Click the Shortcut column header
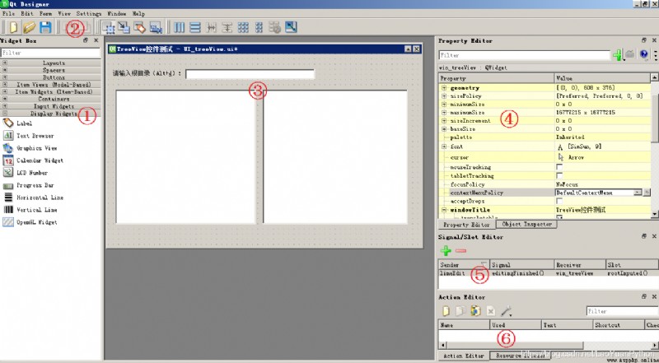This screenshot has height=363, width=659. (619, 325)
